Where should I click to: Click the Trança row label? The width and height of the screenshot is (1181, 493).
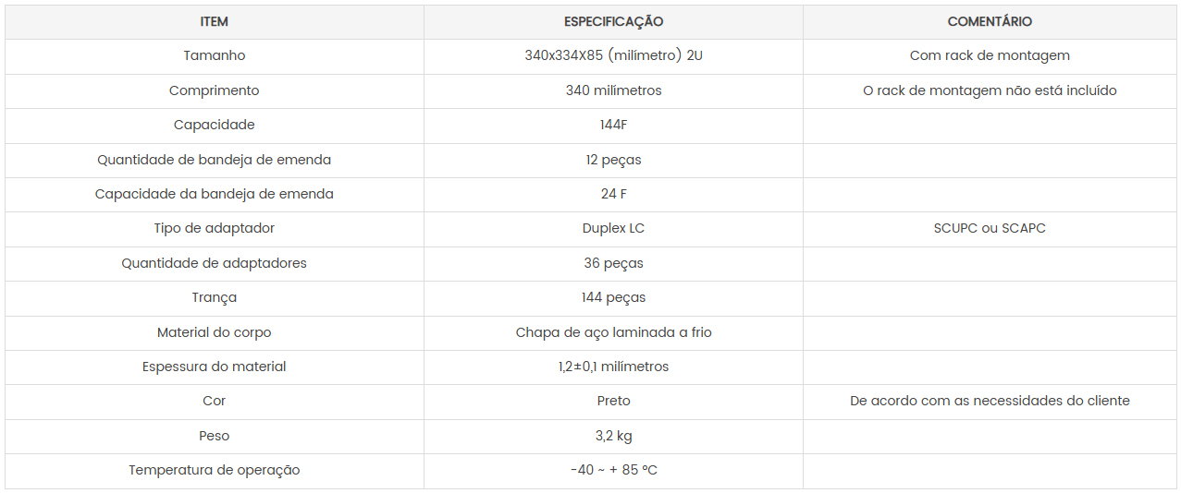point(214,297)
